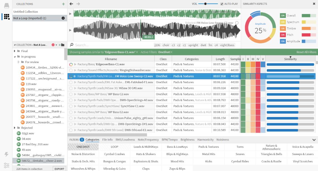318x171 pixels.
Task: Click the circle next to selected waveform label
Action: [237, 23]
